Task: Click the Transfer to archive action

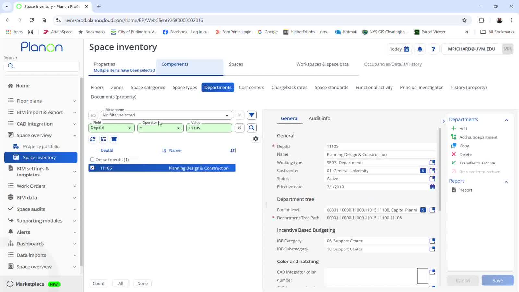Action: [477, 163]
